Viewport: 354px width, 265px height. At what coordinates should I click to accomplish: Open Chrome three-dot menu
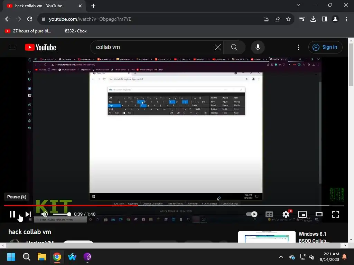tap(346, 19)
